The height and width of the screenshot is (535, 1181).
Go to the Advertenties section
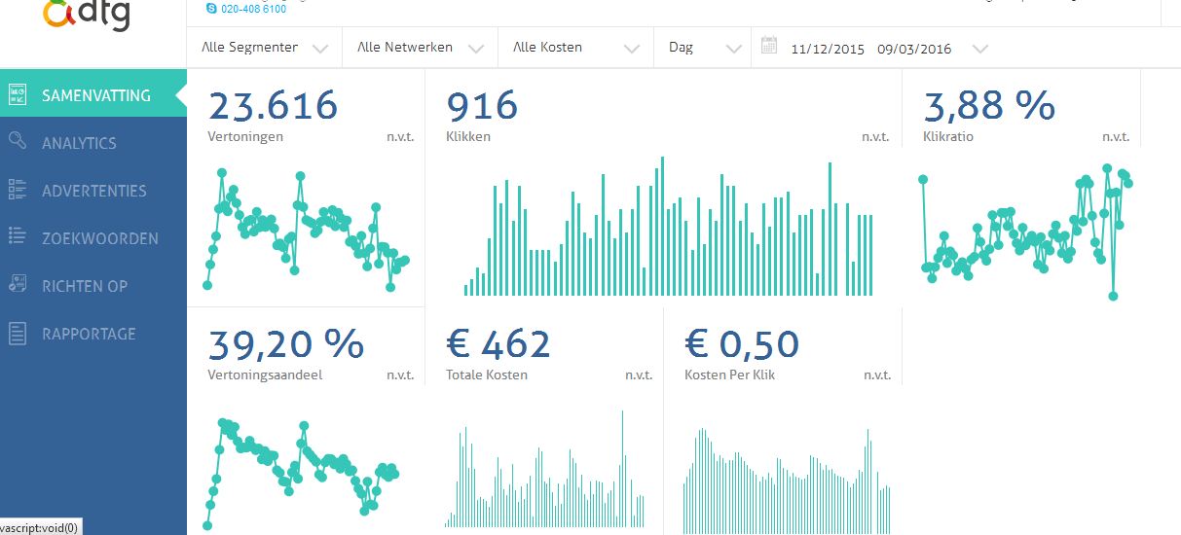[x=93, y=191]
